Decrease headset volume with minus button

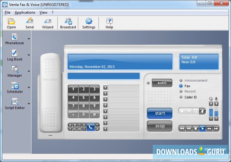click(211, 119)
